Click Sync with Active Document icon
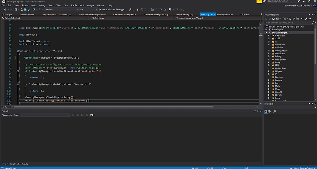 coord(289,19)
